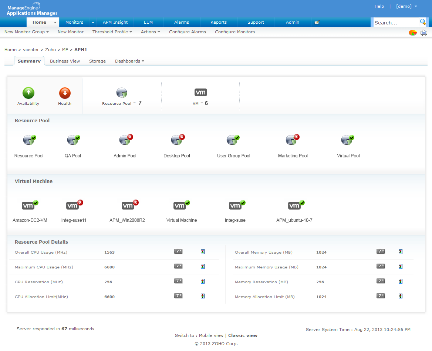Open the demo user account dropdown

click(406, 6)
